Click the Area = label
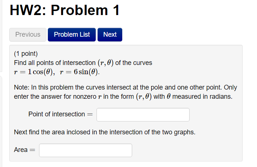The width and height of the screenshot is (257, 167). coord(25,150)
